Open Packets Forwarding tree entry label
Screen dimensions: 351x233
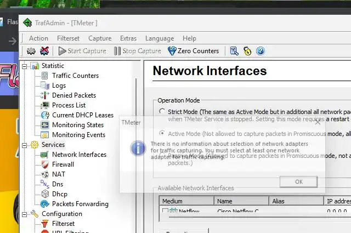81,204
